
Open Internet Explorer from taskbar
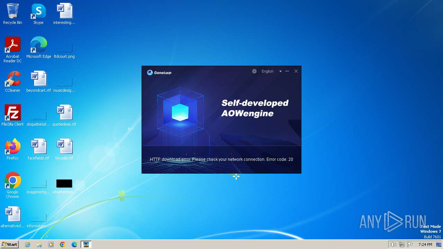(x=28, y=245)
